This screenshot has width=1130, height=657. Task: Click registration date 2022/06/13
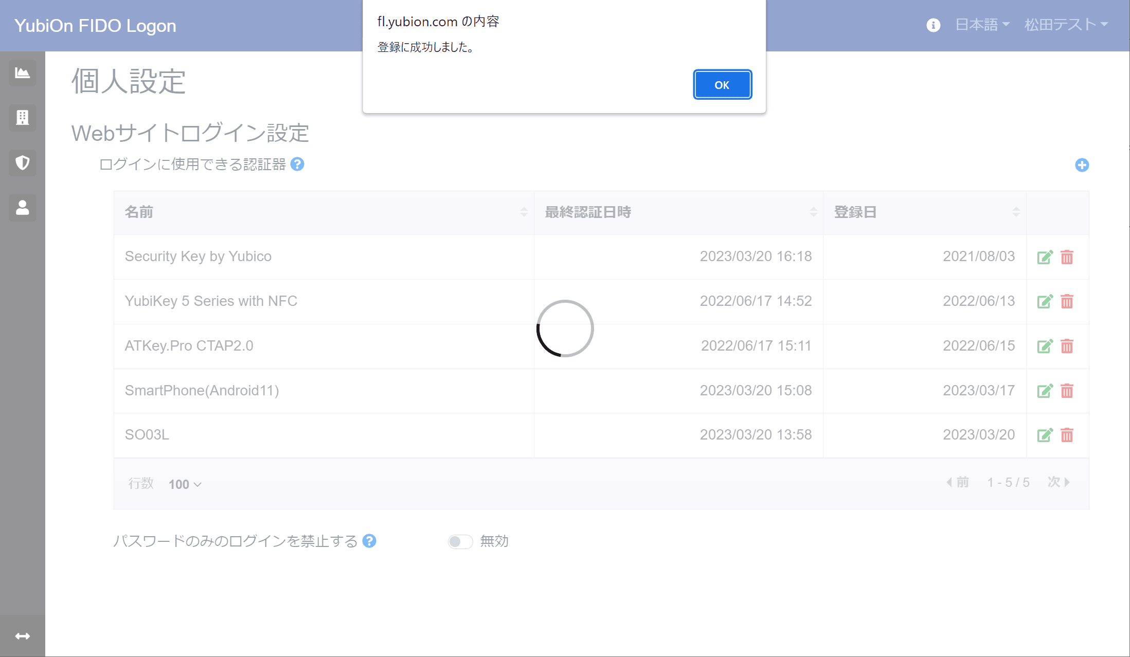tap(979, 301)
